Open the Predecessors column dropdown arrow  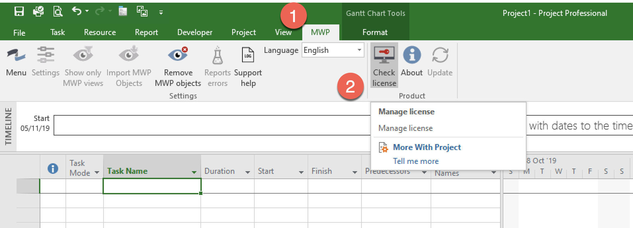[x=424, y=172]
